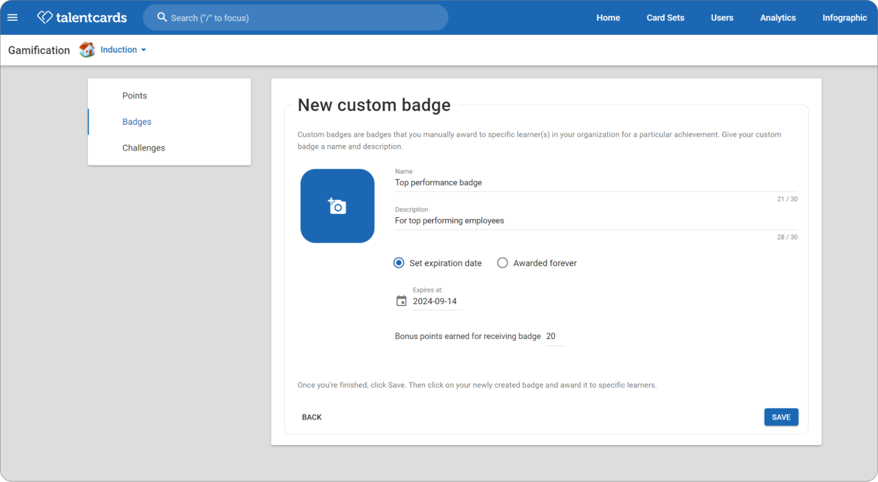This screenshot has width=878, height=482.
Task: Click the dropdown arrow beside Induction
Action: 144,50
